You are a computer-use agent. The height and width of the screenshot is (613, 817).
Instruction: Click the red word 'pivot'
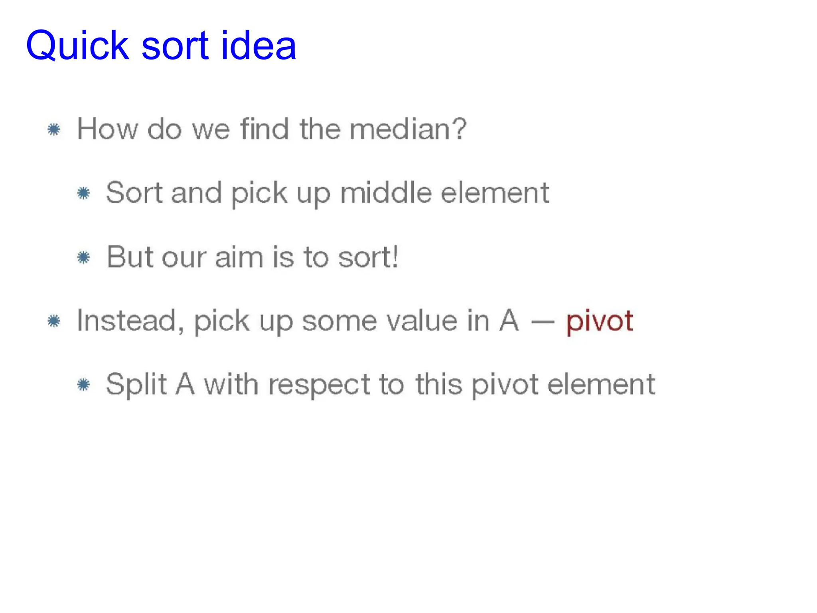click(x=600, y=322)
